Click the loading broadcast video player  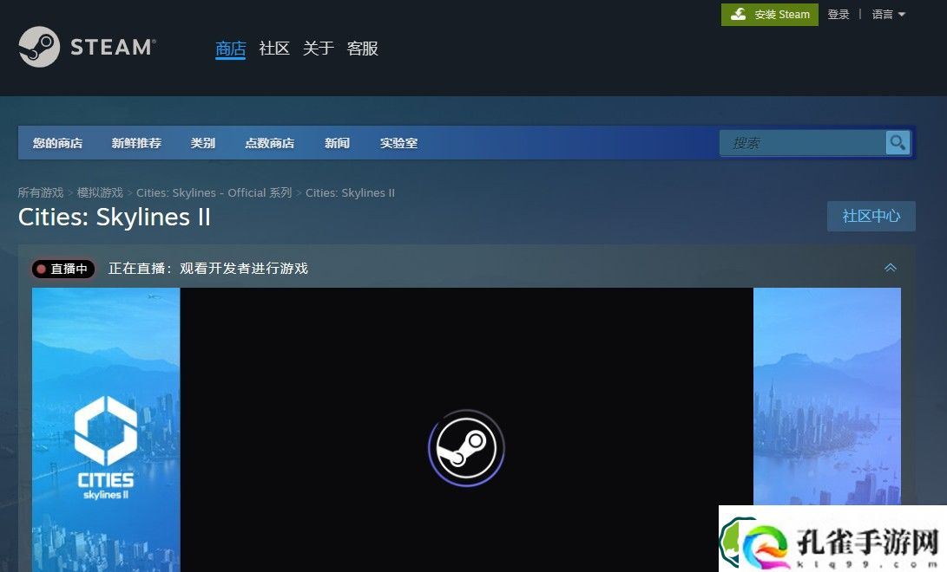[466, 429]
